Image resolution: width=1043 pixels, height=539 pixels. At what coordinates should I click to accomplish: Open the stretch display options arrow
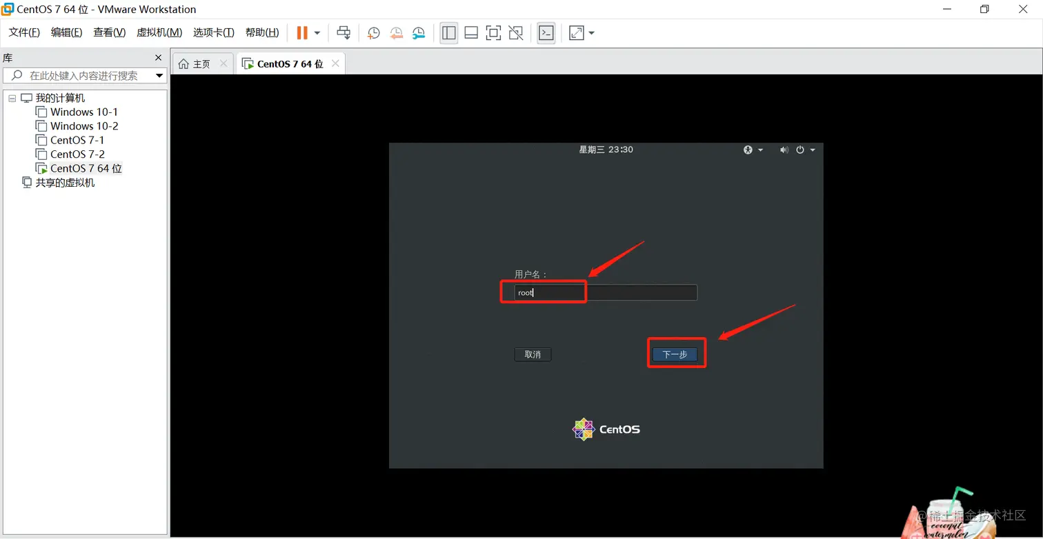[x=591, y=33]
